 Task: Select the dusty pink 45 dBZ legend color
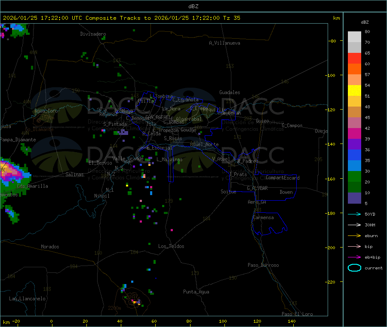(x=354, y=122)
